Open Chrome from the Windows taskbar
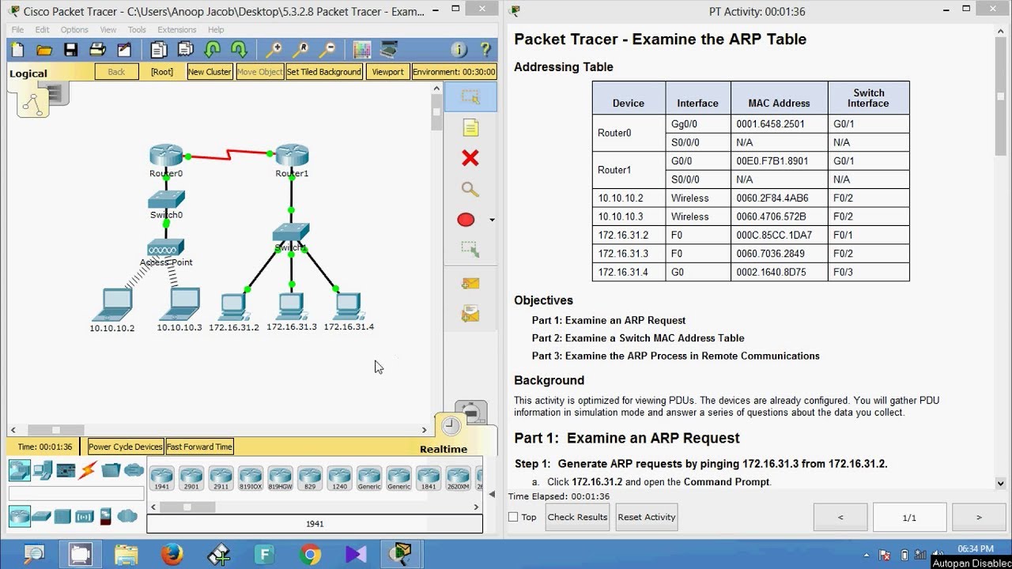This screenshot has height=569, width=1012. (x=310, y=555)
